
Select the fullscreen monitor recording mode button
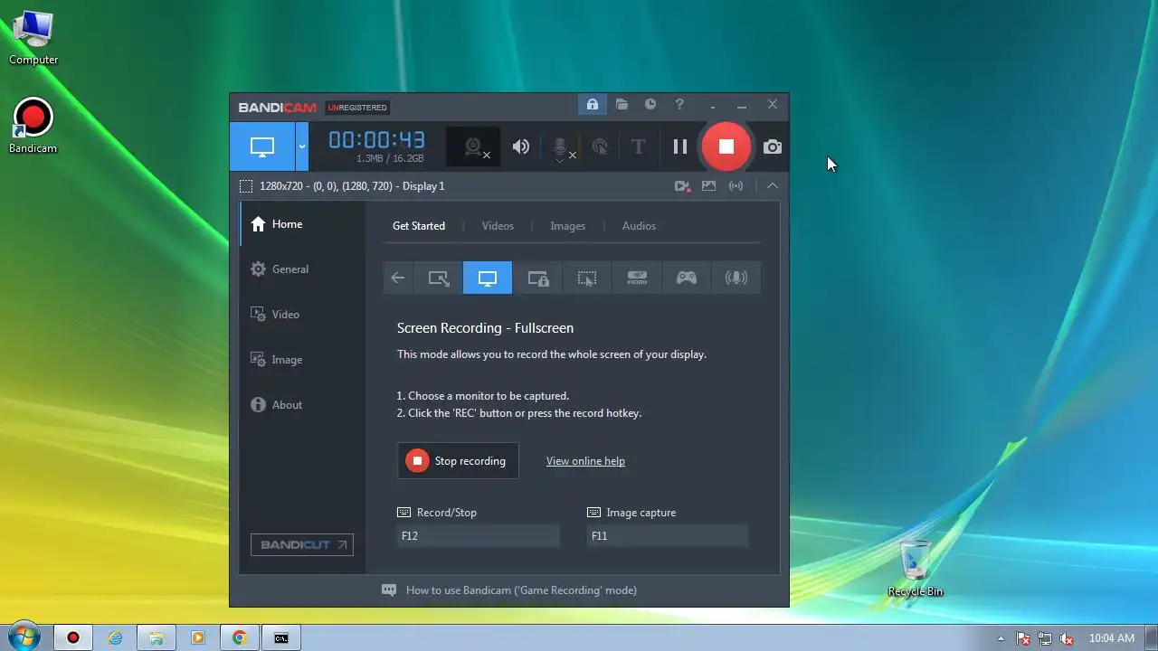pos(262,146)
